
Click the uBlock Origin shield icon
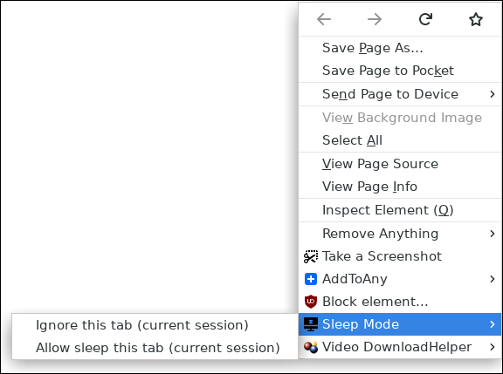click(311, 302)
